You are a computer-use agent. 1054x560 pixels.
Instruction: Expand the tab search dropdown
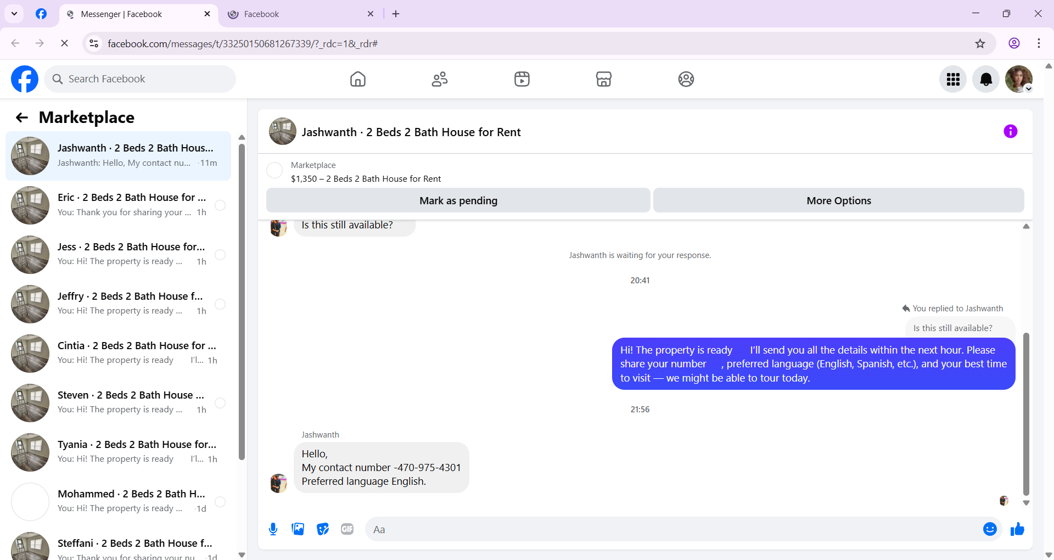tap(14, 14)
